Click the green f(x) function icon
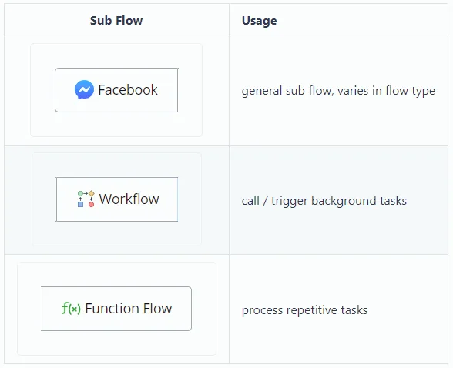Viewport: 453px width, 368px height. point(71,308)
